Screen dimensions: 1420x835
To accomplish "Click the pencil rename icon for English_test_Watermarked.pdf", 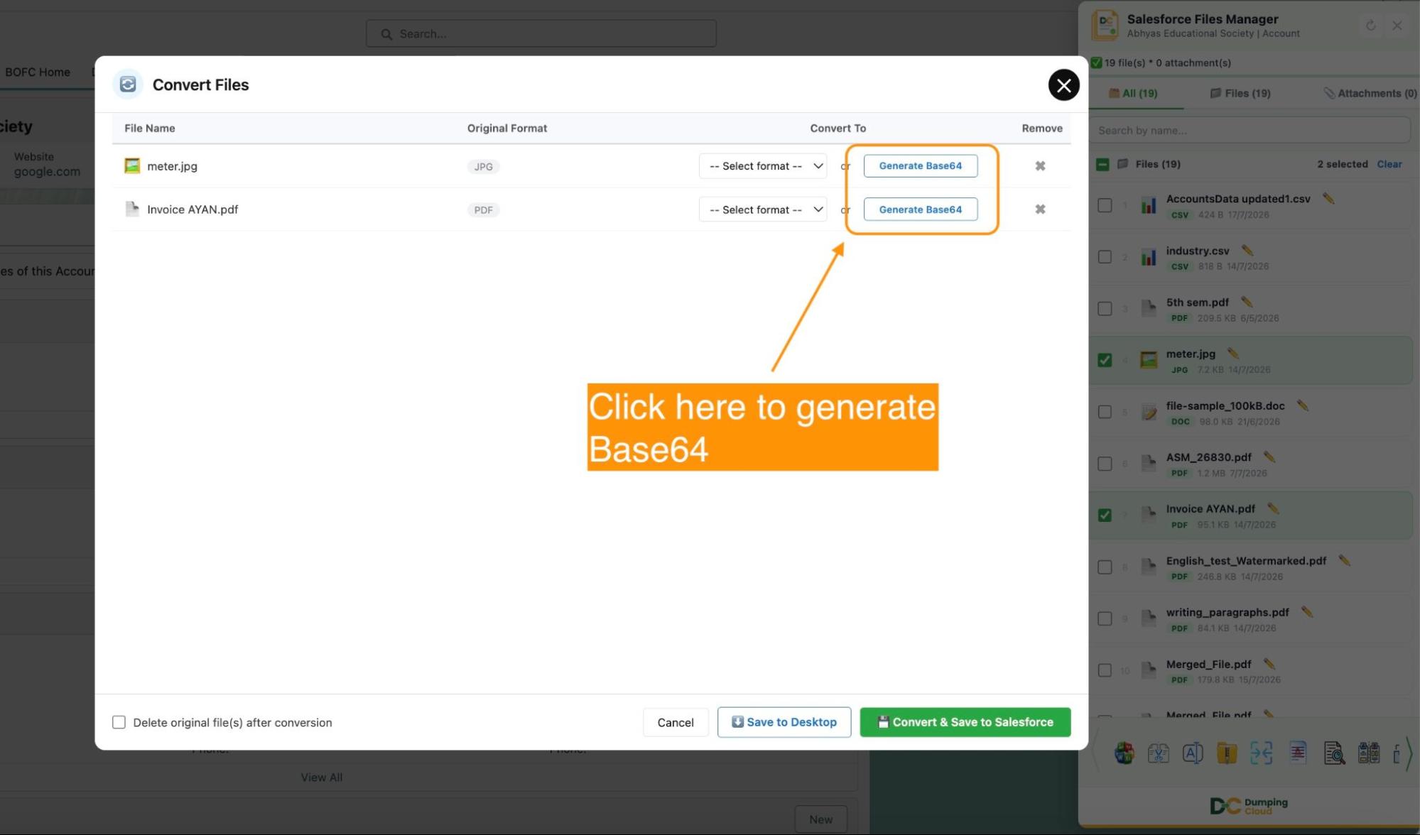I will (1344, 560).
